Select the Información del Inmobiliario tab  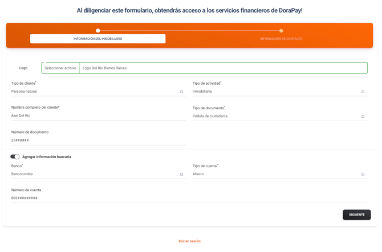[97, 39]
